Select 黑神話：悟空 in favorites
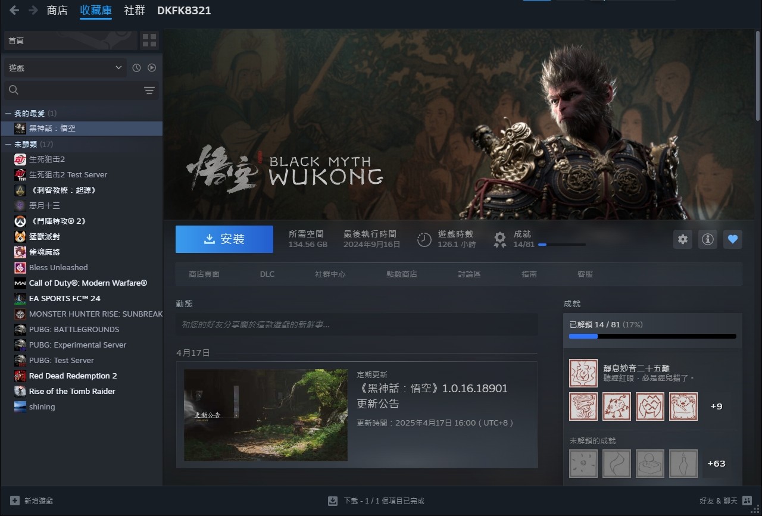The width and height of the screenshot is (762, 516). pos(82,128)
